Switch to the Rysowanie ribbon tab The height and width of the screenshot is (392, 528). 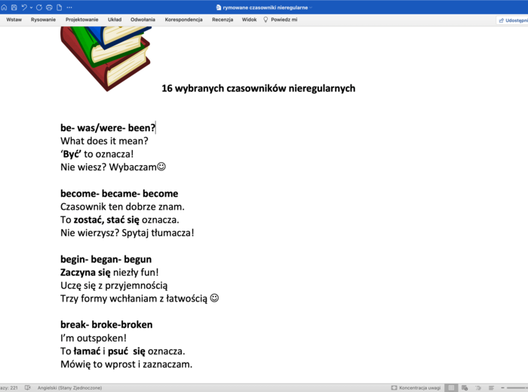coord(43,20)
